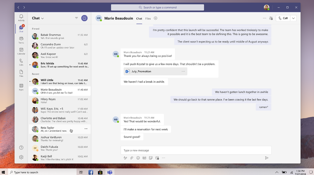Start a Call with Marie Beaudouin
314x175 pixels.
(x=283, y=18)
